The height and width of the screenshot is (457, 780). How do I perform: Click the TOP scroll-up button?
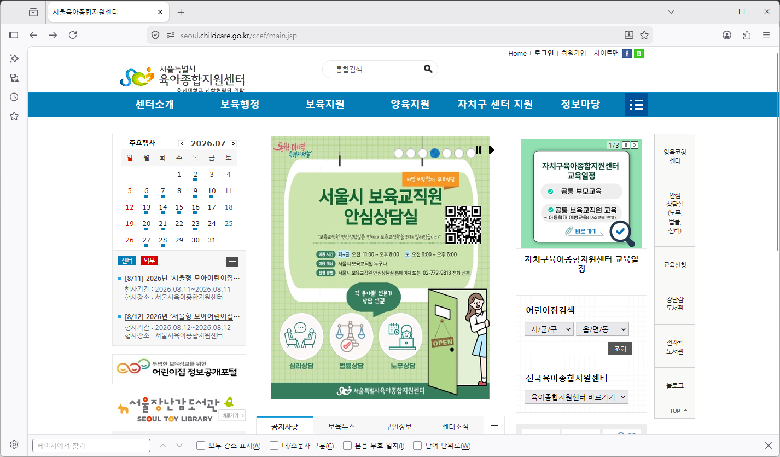tap(674, 410)
